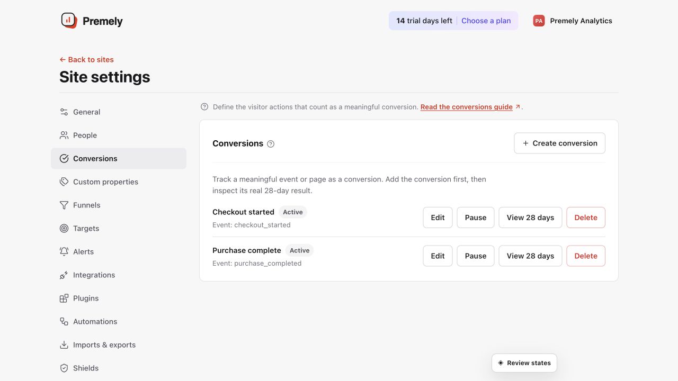
Task: Click the Targets bullseye icon
Action: pyautogui.click(x=64, y=229)
